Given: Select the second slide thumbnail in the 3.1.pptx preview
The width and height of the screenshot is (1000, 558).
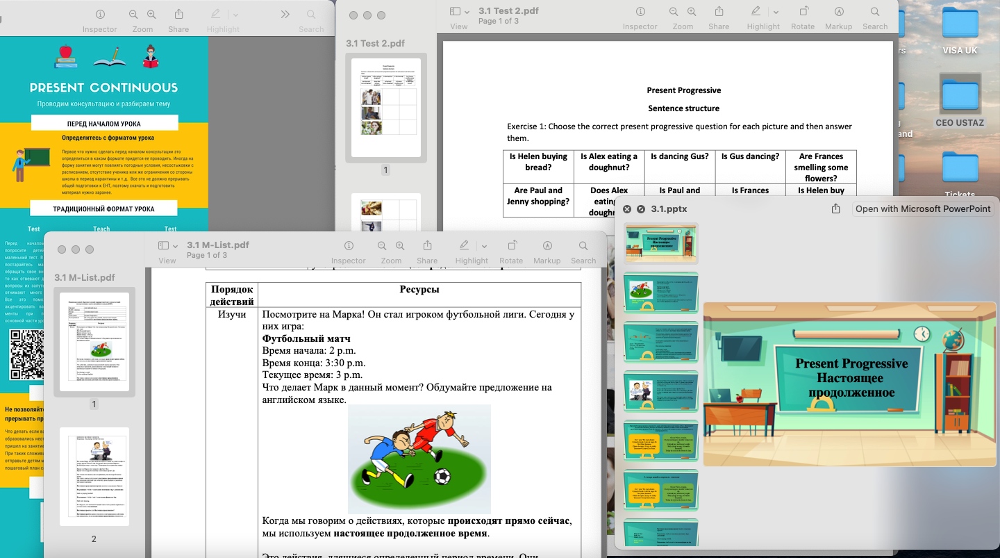Looking at the screenshot, I should point(660,293).
